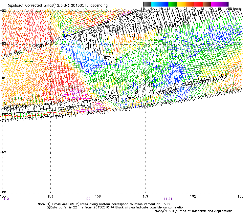The image size is (243, 213).
Task: Click the '35' label under the color legend
Action: (202, 9)
